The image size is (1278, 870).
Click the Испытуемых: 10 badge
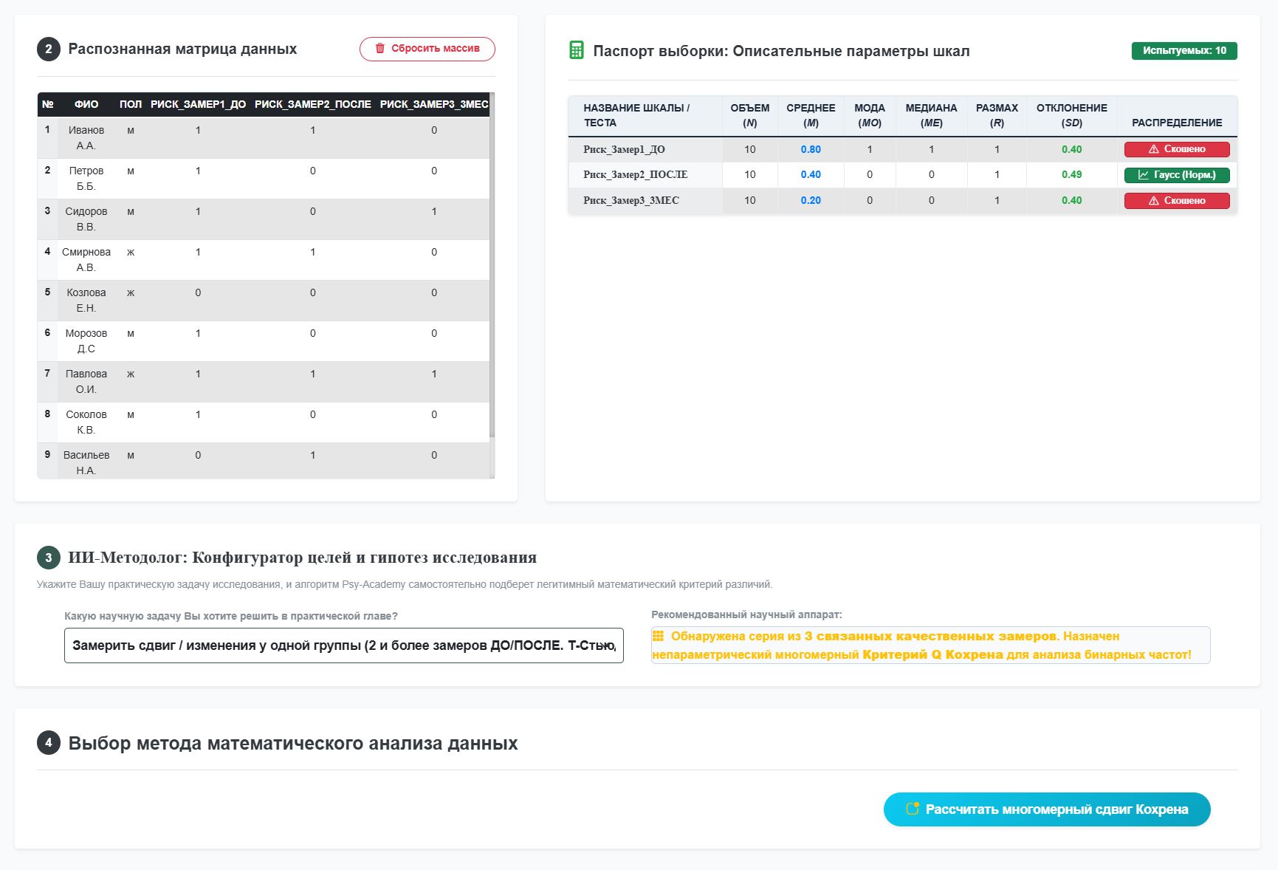click(1184, 51)
